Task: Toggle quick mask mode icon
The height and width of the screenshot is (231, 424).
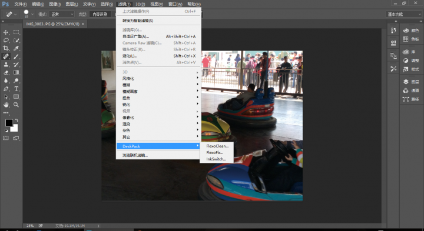Action: point(6,138)
